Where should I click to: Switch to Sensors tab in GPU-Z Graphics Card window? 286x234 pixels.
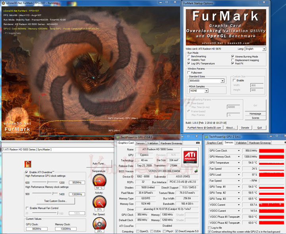coord(140,143)
